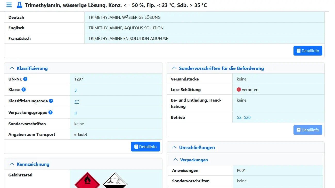This screenshot has width=335, height=188.
Task: Select UN number 1297 value
Action: pos(79,79)
